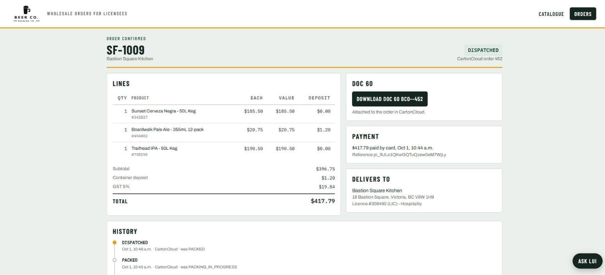The image size is (605, 275).
Task: Click the Deposit column header
Action: 319,98
